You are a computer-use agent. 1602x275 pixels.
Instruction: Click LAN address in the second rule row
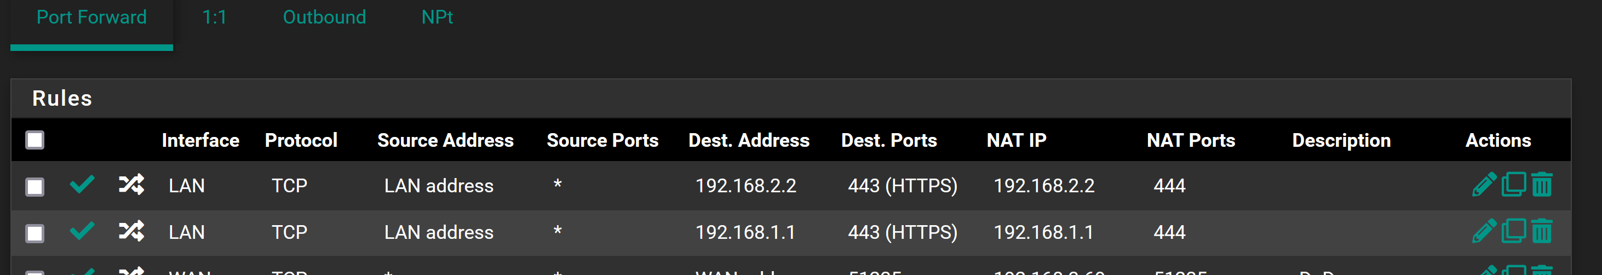439,232
